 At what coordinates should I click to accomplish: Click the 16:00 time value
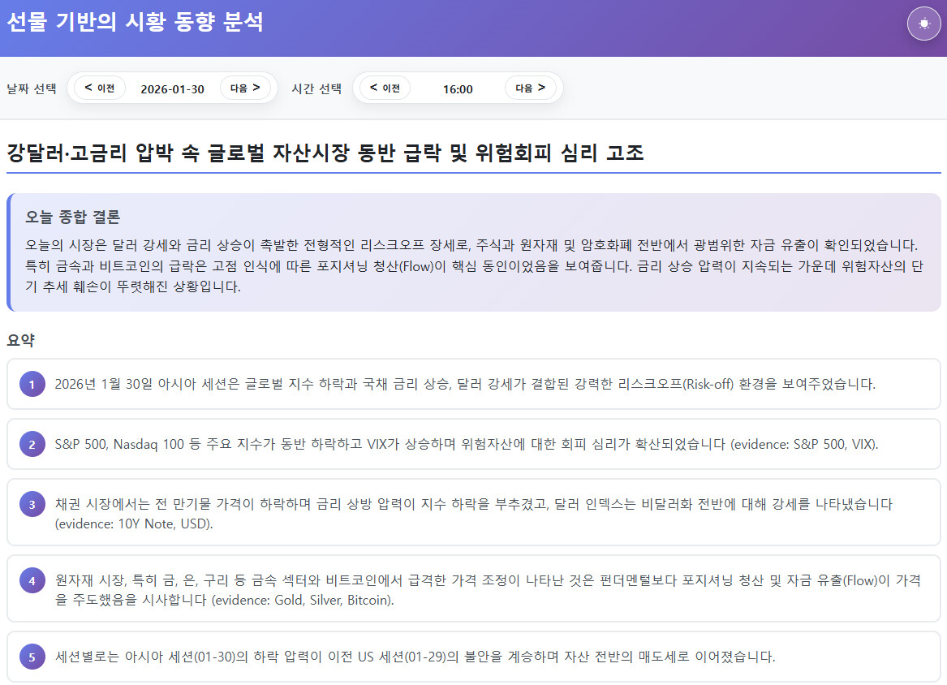tap(458, 88)
